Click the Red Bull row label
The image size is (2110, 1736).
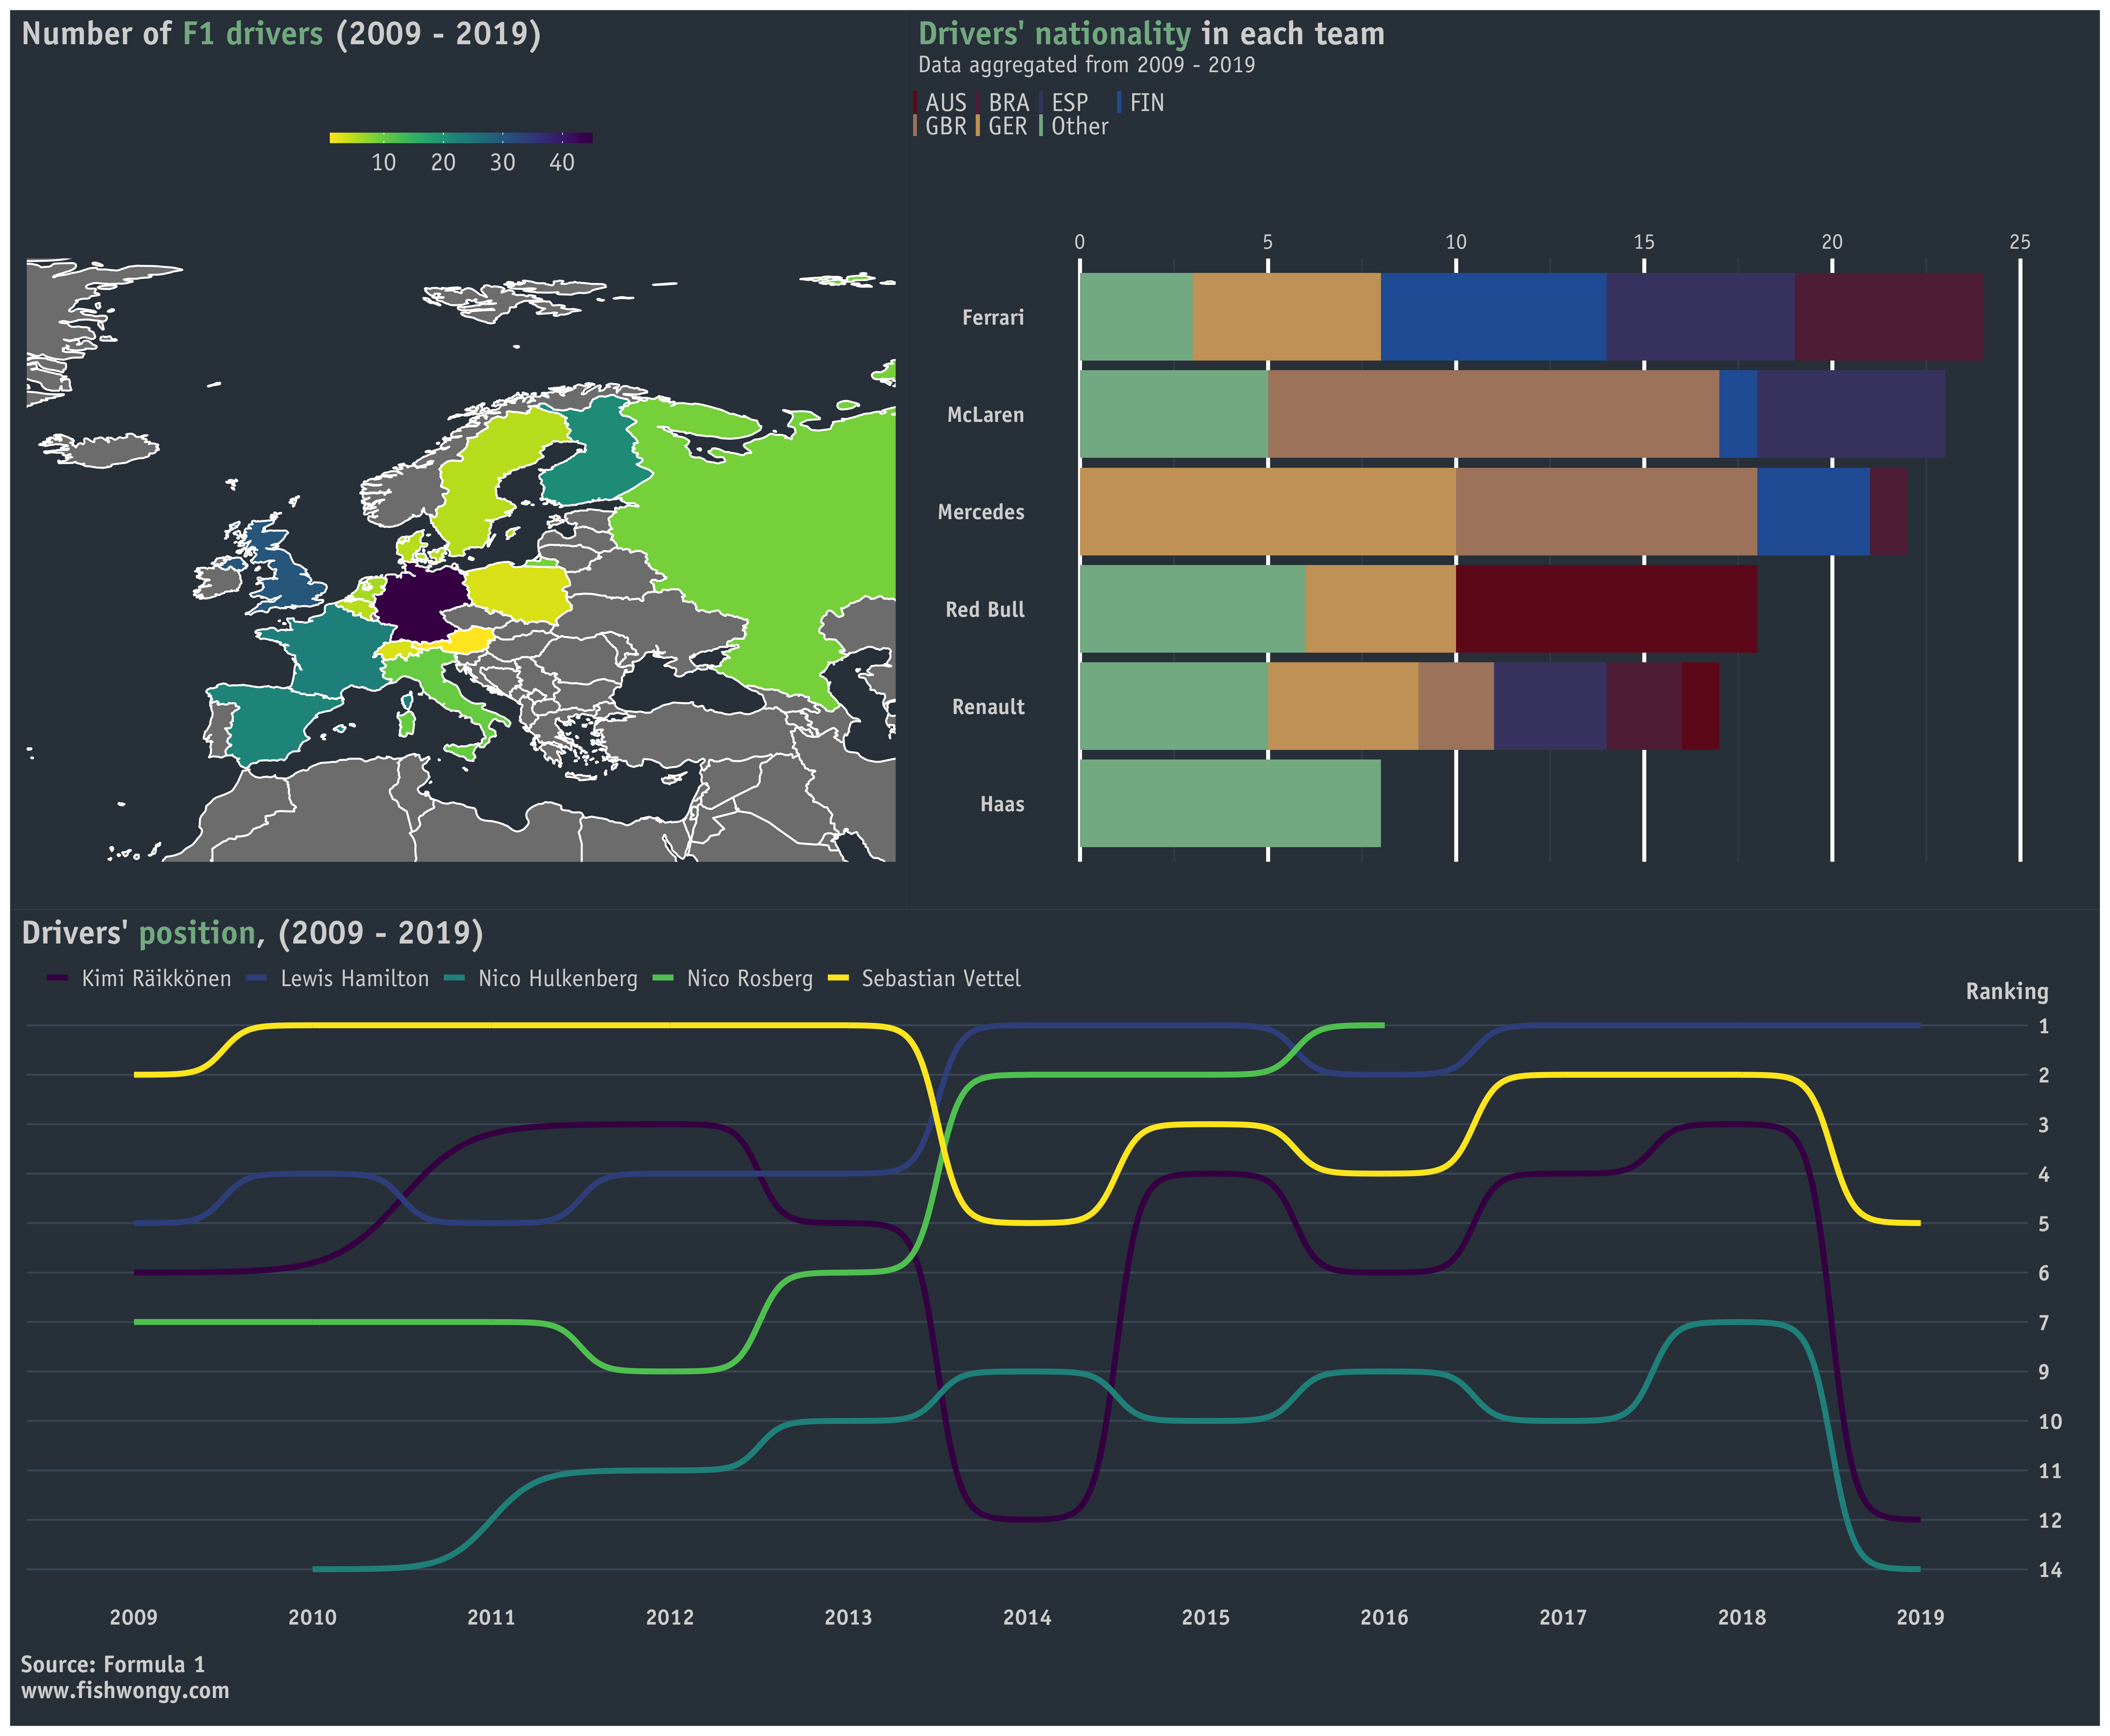[984, 610]
